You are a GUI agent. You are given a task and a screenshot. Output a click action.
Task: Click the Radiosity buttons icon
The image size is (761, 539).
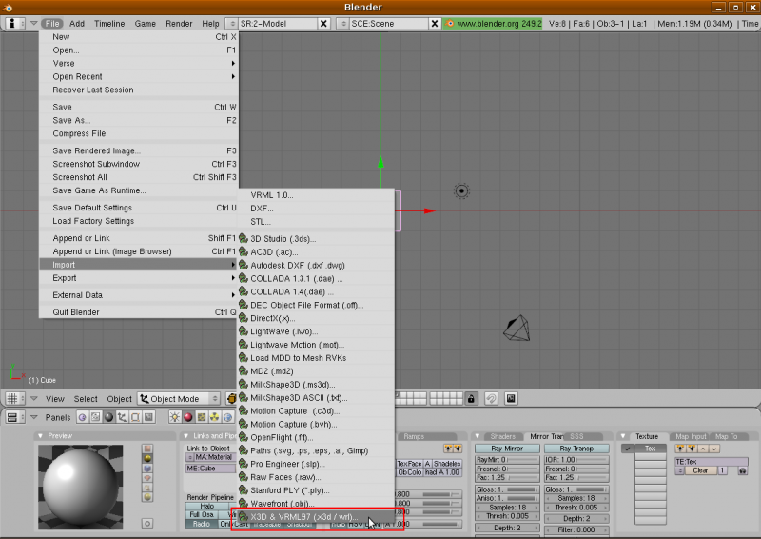pos(215,417)
